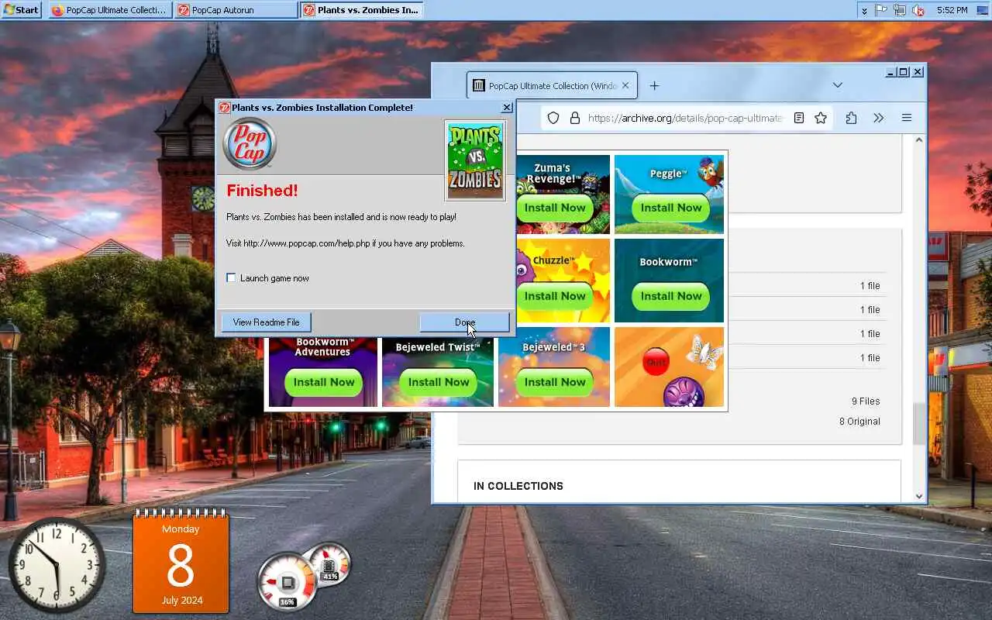The height and width of the screenshot is (620, 992).
Task: Click the PopCap logo in installer dialog
Action: pos(250,143)
